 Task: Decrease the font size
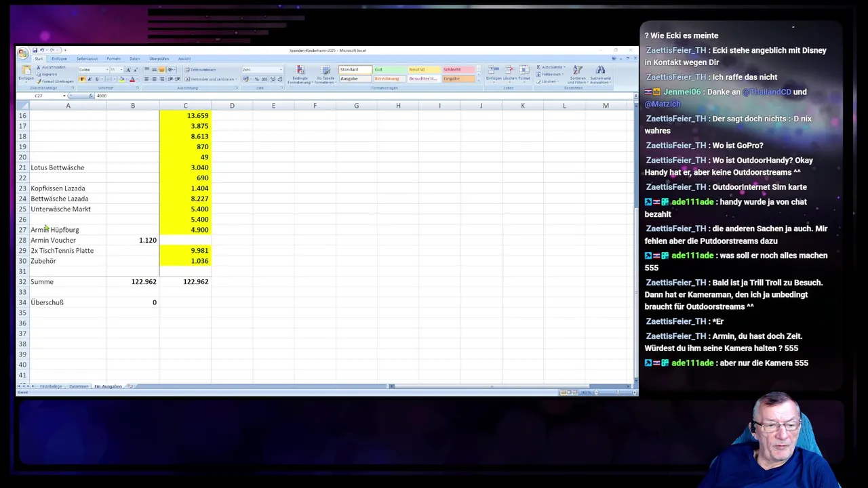pos(136,70)
